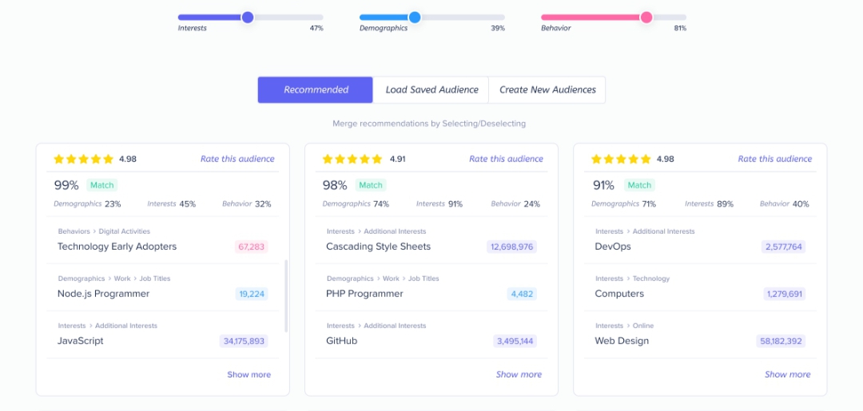863x411 pixels.
Task: Select the Computers interest row
Action: 618,294
